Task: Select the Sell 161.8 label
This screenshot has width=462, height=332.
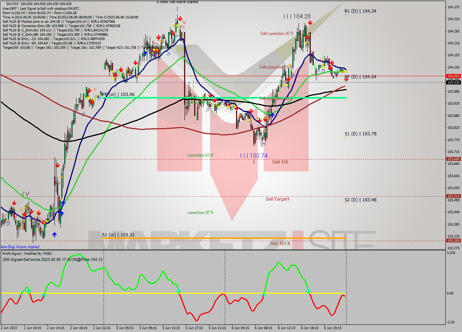Action: pyautogui.click(x=280, y=244)
